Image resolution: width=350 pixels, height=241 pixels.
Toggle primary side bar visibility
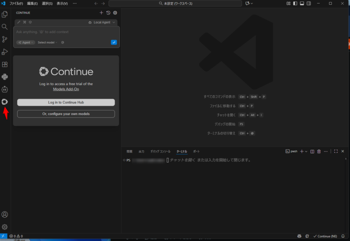point(295,3)
